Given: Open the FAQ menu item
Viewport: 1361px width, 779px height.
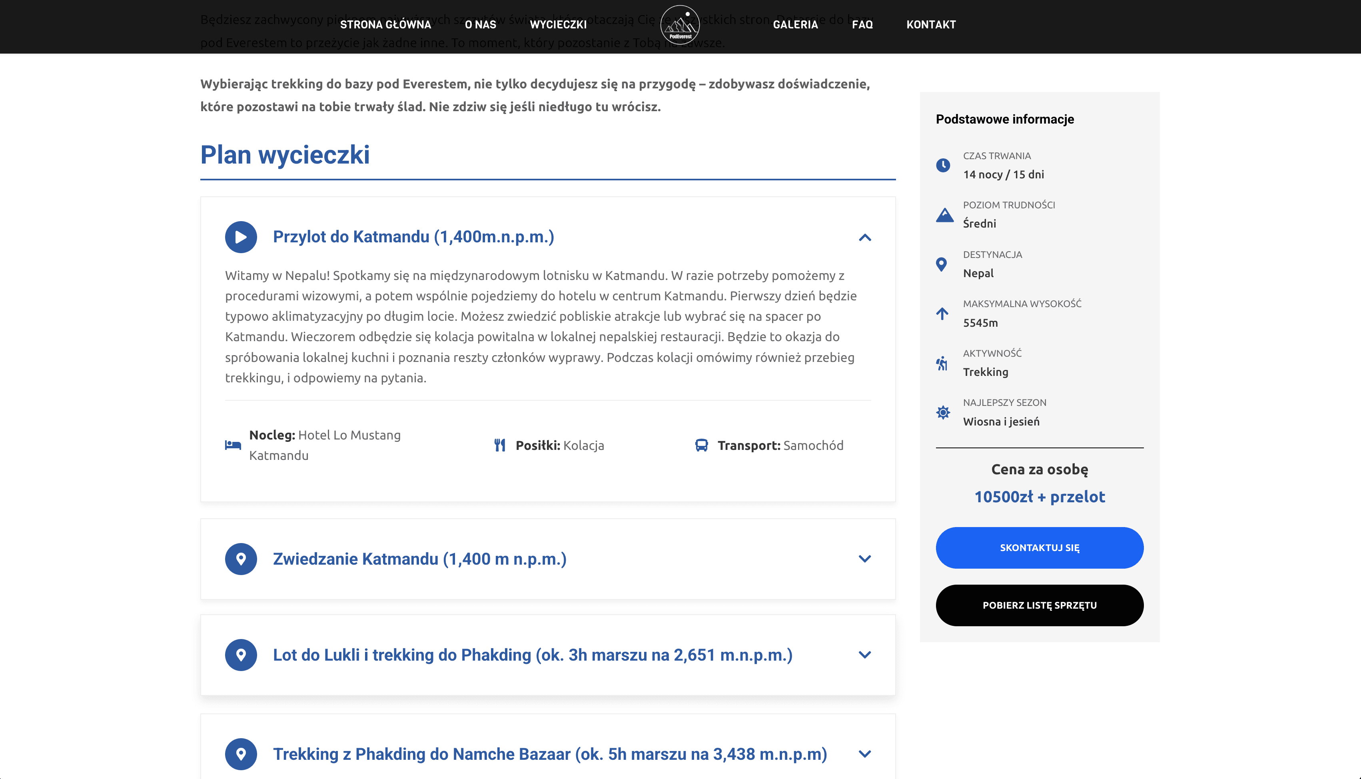Looking at the screenshot, I should [x=862, y=25].
